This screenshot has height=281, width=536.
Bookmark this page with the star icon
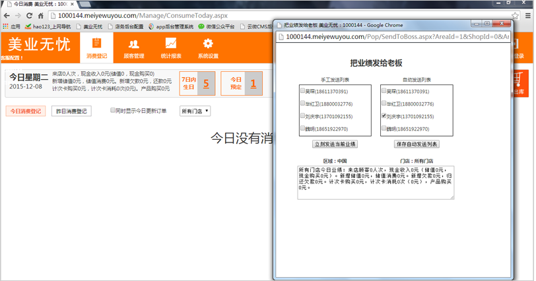point(515,16)
